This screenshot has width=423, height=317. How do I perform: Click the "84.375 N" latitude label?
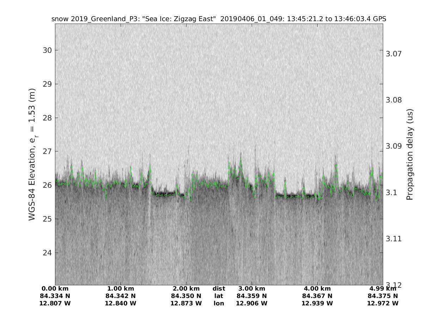pos(382,296)
